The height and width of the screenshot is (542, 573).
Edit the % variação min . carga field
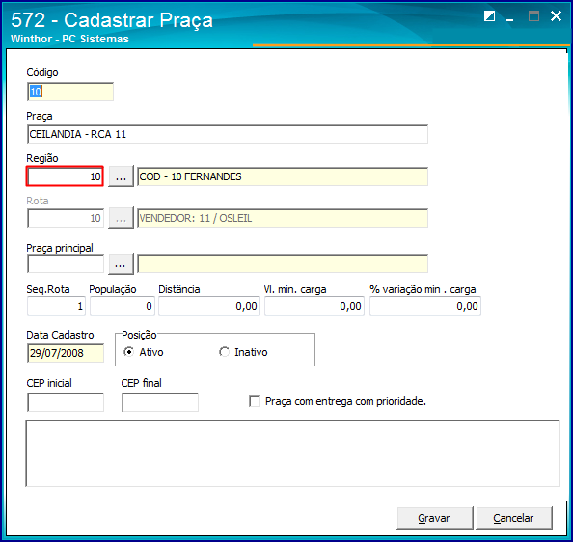425,306
